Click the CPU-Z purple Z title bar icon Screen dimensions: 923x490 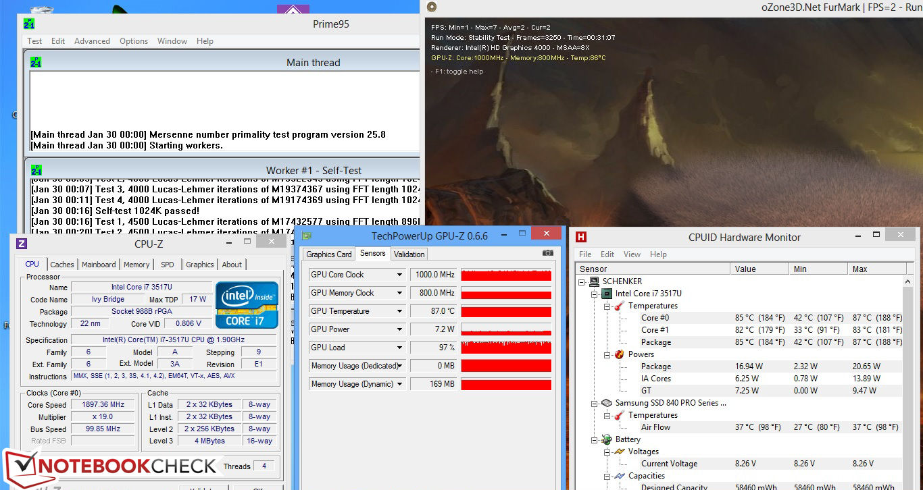22,244
